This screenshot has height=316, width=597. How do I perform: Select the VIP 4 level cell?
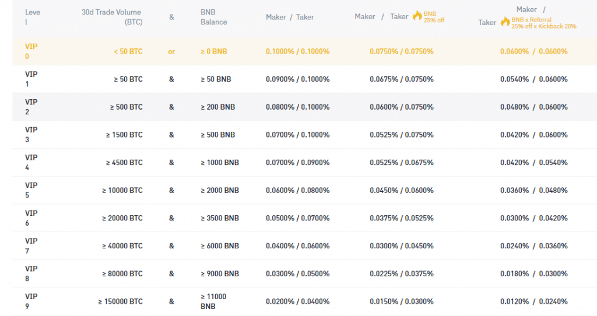point(31,163)
